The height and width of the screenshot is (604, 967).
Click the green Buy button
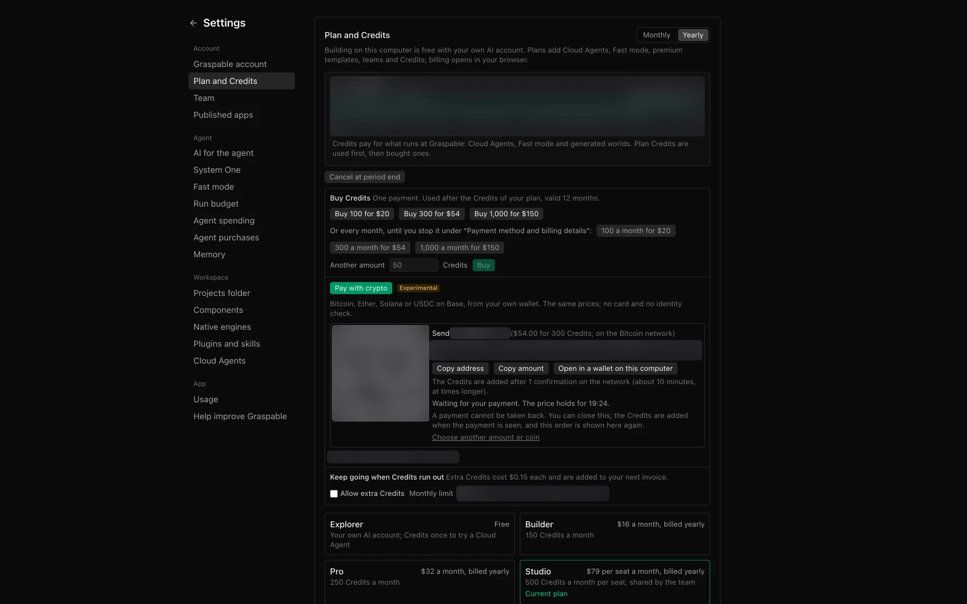tap(483, 265)
